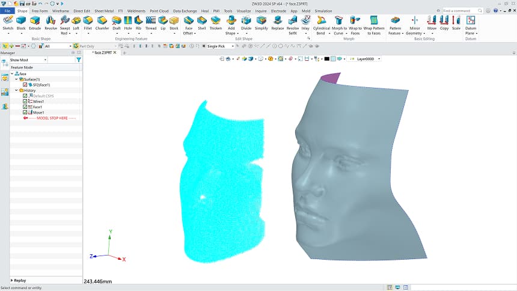Click the black color swatch
This screenshot has width=517, height=291.
(326, 59)
